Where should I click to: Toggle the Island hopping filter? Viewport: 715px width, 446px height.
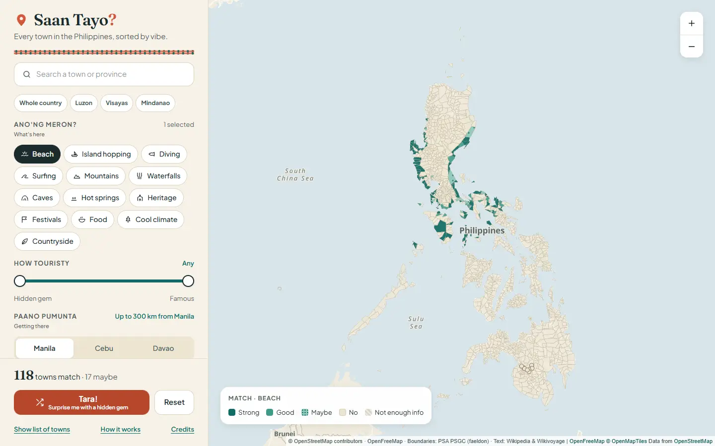(101, 154)
